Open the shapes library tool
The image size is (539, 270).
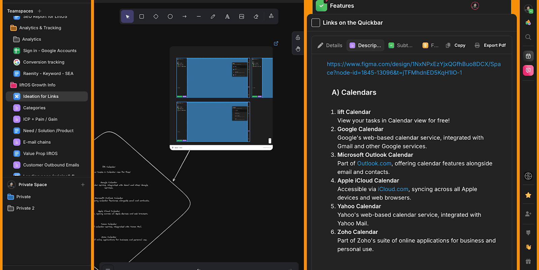coord(271,16)
